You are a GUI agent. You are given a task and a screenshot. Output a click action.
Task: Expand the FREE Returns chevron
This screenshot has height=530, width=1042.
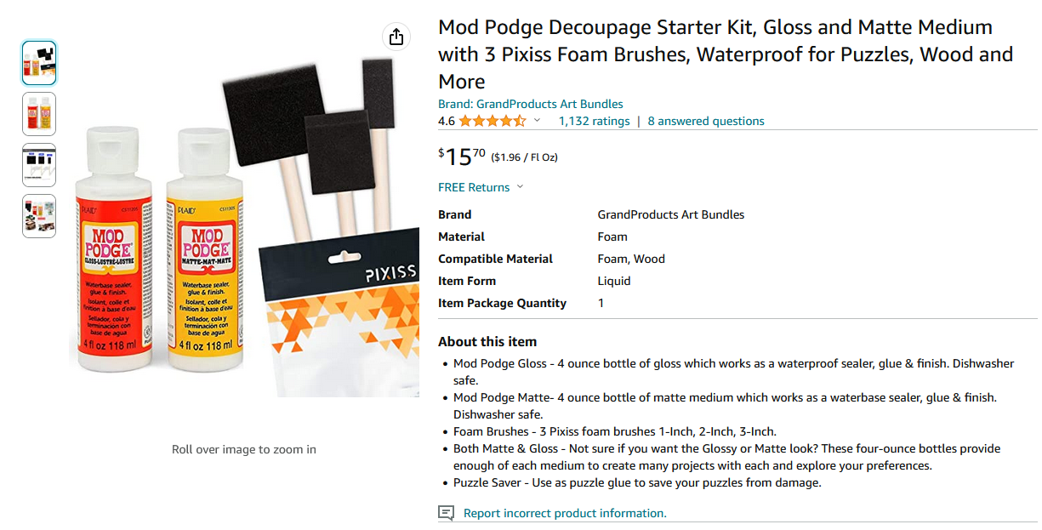pos(520,187)
